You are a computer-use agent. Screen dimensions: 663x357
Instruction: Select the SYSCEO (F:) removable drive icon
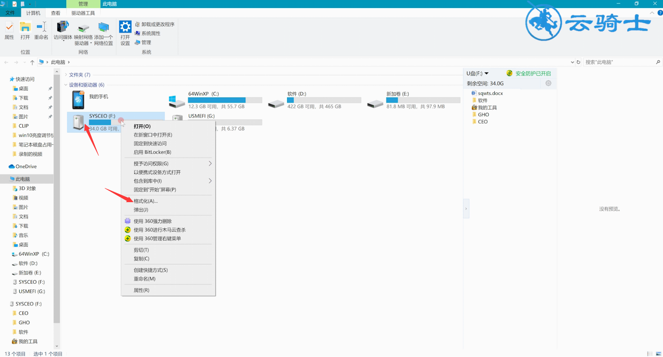click(x=78, y=122)
